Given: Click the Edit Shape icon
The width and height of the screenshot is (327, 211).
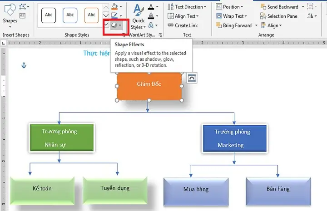Looking at the screenshot, I should coord(24,7).
